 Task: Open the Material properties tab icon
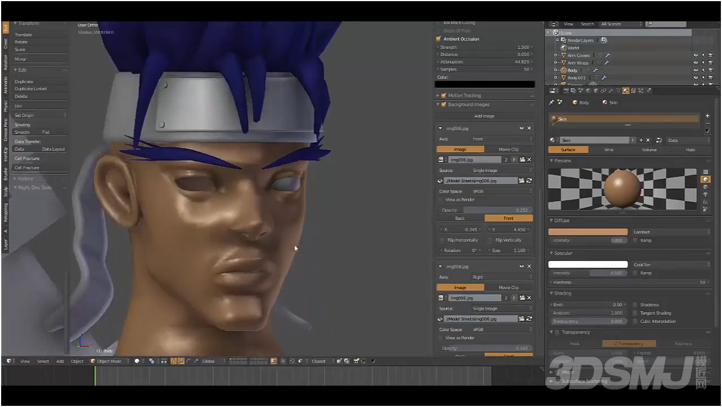pyautogui.click(x=626, y=91)
